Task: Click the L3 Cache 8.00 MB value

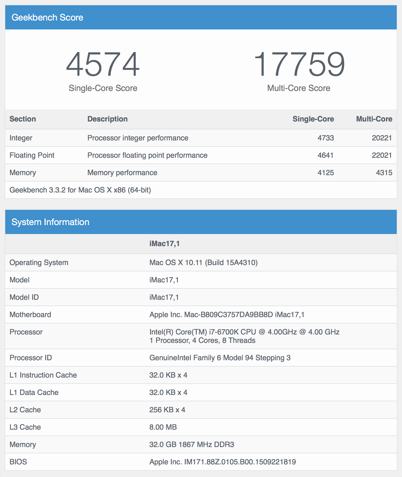Action: tap(163, 427)
